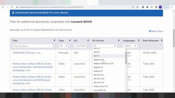Pick HP-UX 11.31 from the list
The height and width of the screenshot is (98, 175).
pos(109,82)
